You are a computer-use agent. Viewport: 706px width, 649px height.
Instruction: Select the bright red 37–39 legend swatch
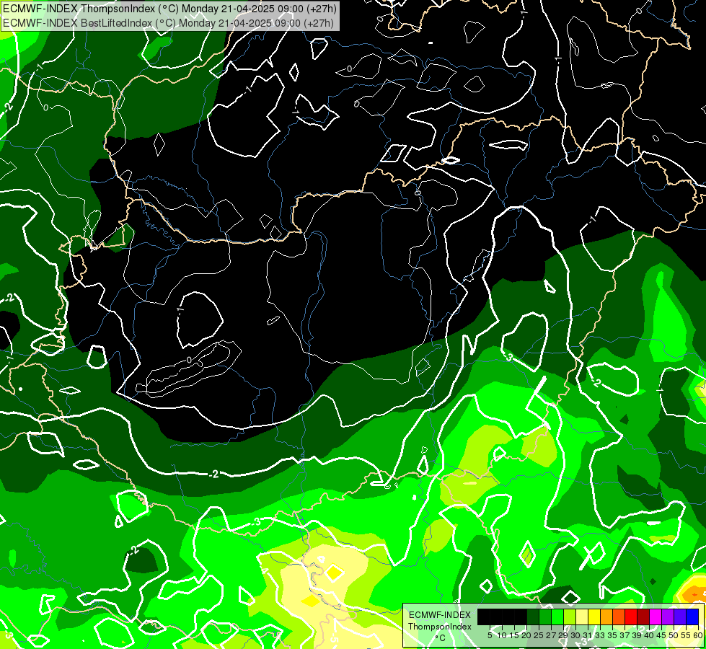(x=631, y=617)
